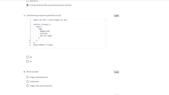Click the '<img' code line

[40, 29]
